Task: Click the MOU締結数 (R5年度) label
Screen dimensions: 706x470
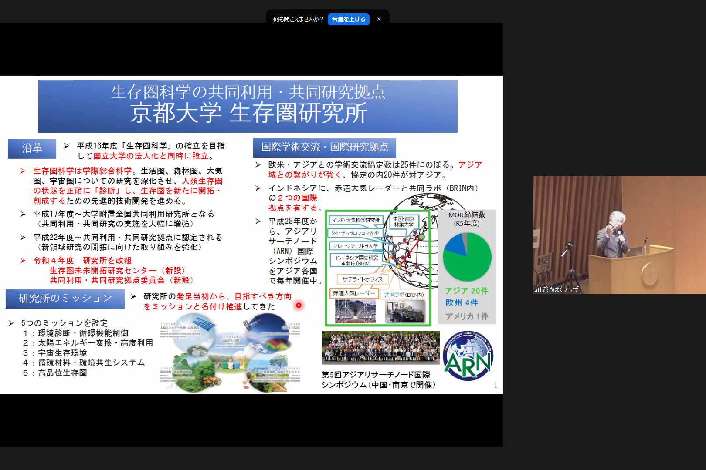Action: pyautogui.click(x=467, y=219)
